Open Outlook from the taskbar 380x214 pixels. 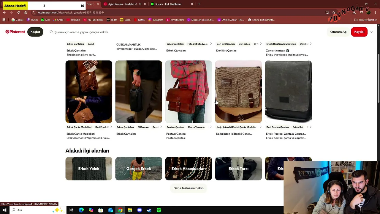110,210
